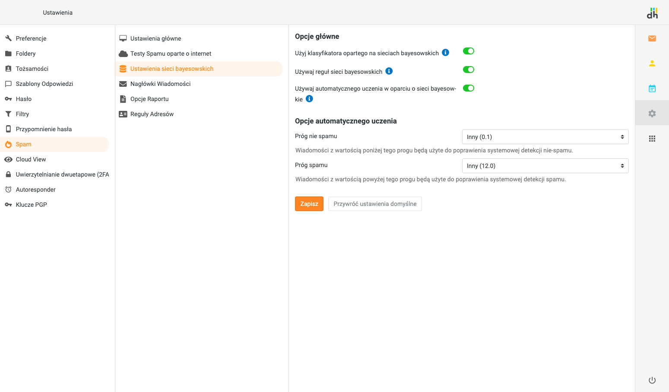This screenshot has height=392, width=669.
Task: Open Nagłówki Wiadomości subsection
Action: coord(199,84)
